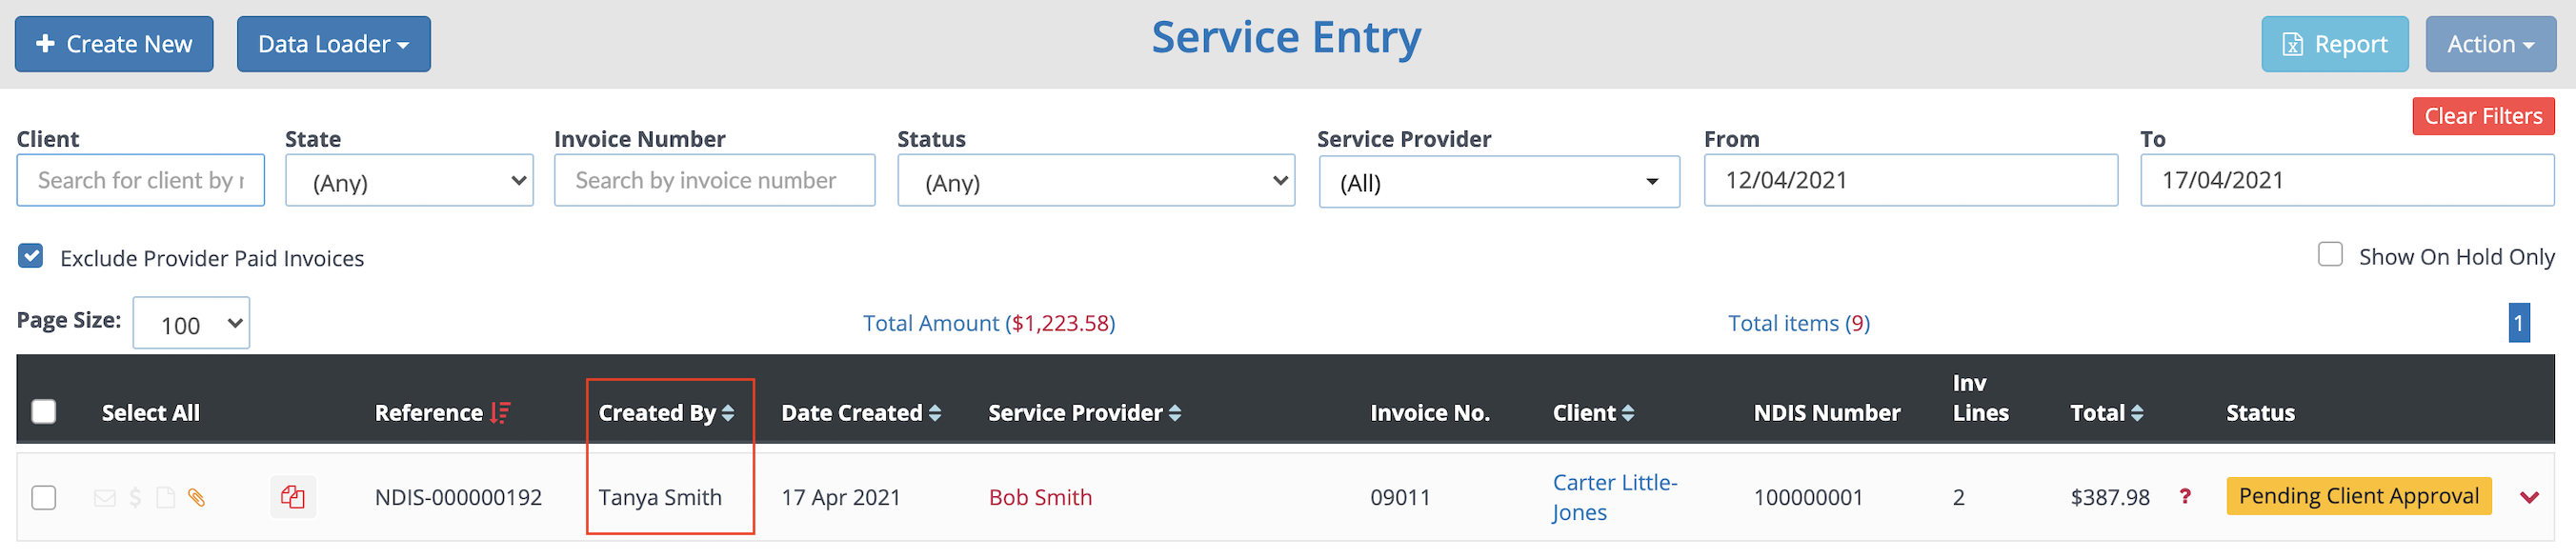Open the Data Loader menu
This screenshot has width=2576, height=558.
[x=334, y=44]
